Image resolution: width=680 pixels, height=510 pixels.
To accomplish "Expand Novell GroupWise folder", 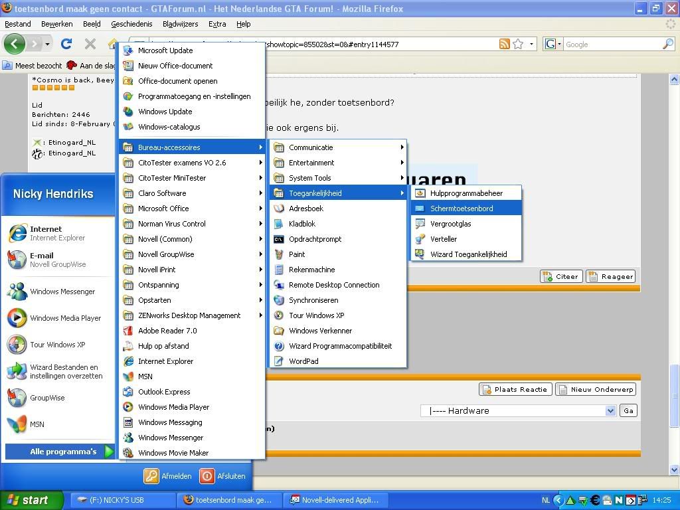I will click(x=192, y=254).
